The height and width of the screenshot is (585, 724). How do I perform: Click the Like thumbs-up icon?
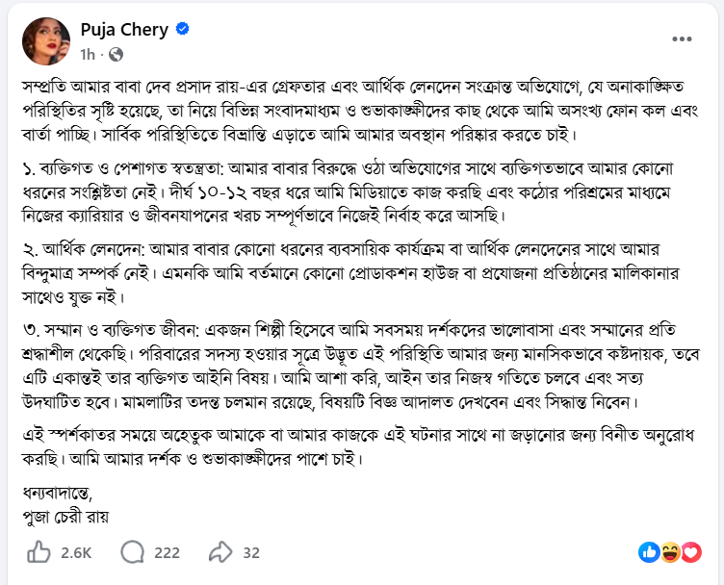pyautogui.click(x=39, y=552)
